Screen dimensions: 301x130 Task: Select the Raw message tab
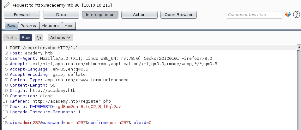11,26
